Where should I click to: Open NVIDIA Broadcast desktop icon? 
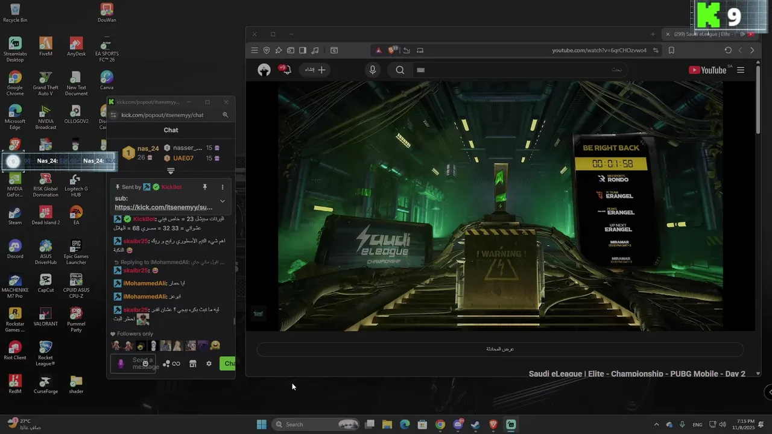pos(46,117)
